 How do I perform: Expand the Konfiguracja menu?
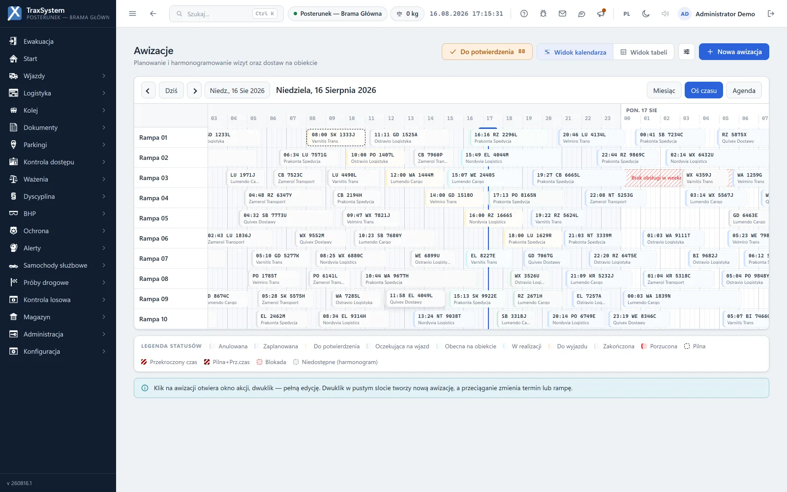pyautogui.click(x=58, y=351)
